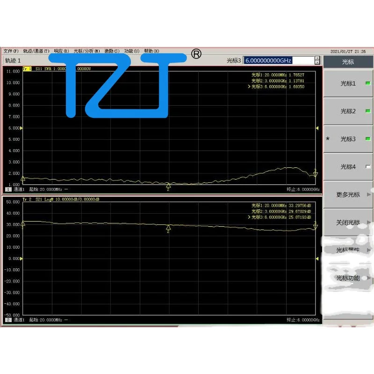Click the 50.000 Y-axis label

pyautogui.click(x=13, y=202)
